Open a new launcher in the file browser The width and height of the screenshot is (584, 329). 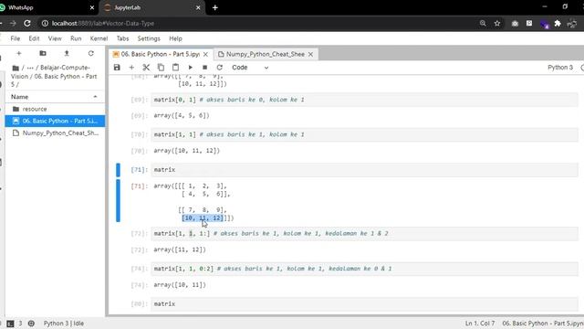[19, 53]
